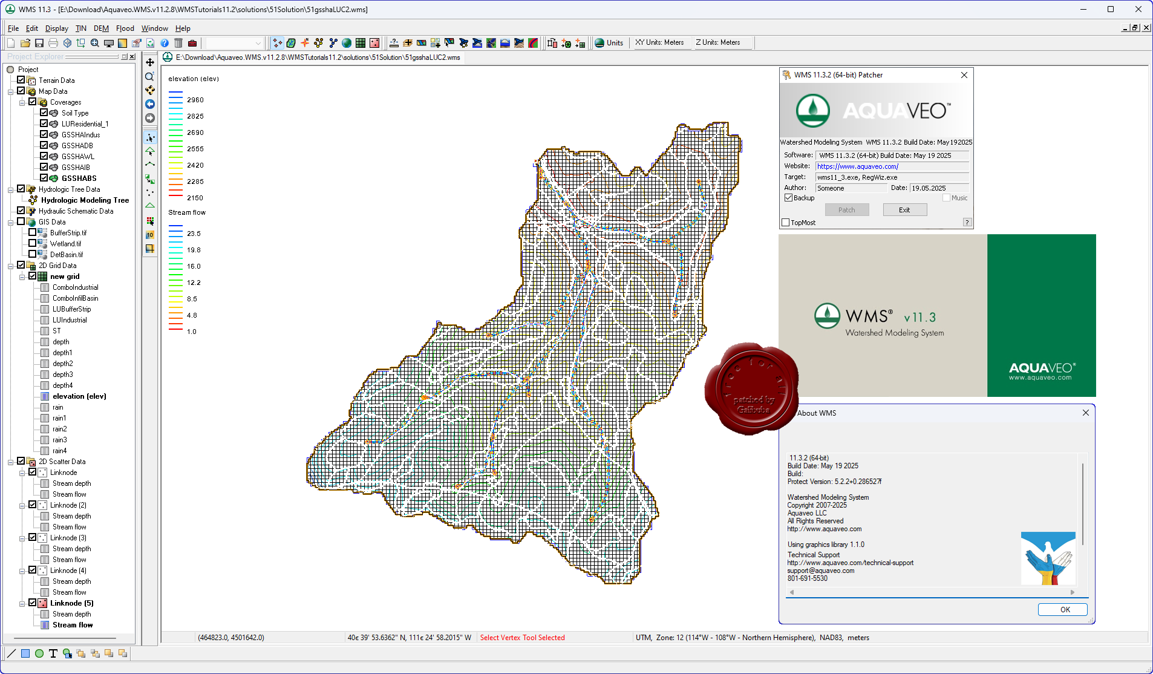Image resolution: width=1153 pixels, height=674 pixels.
Task: Click the Print icon in toolbar
Action: (x=53, y=43)
